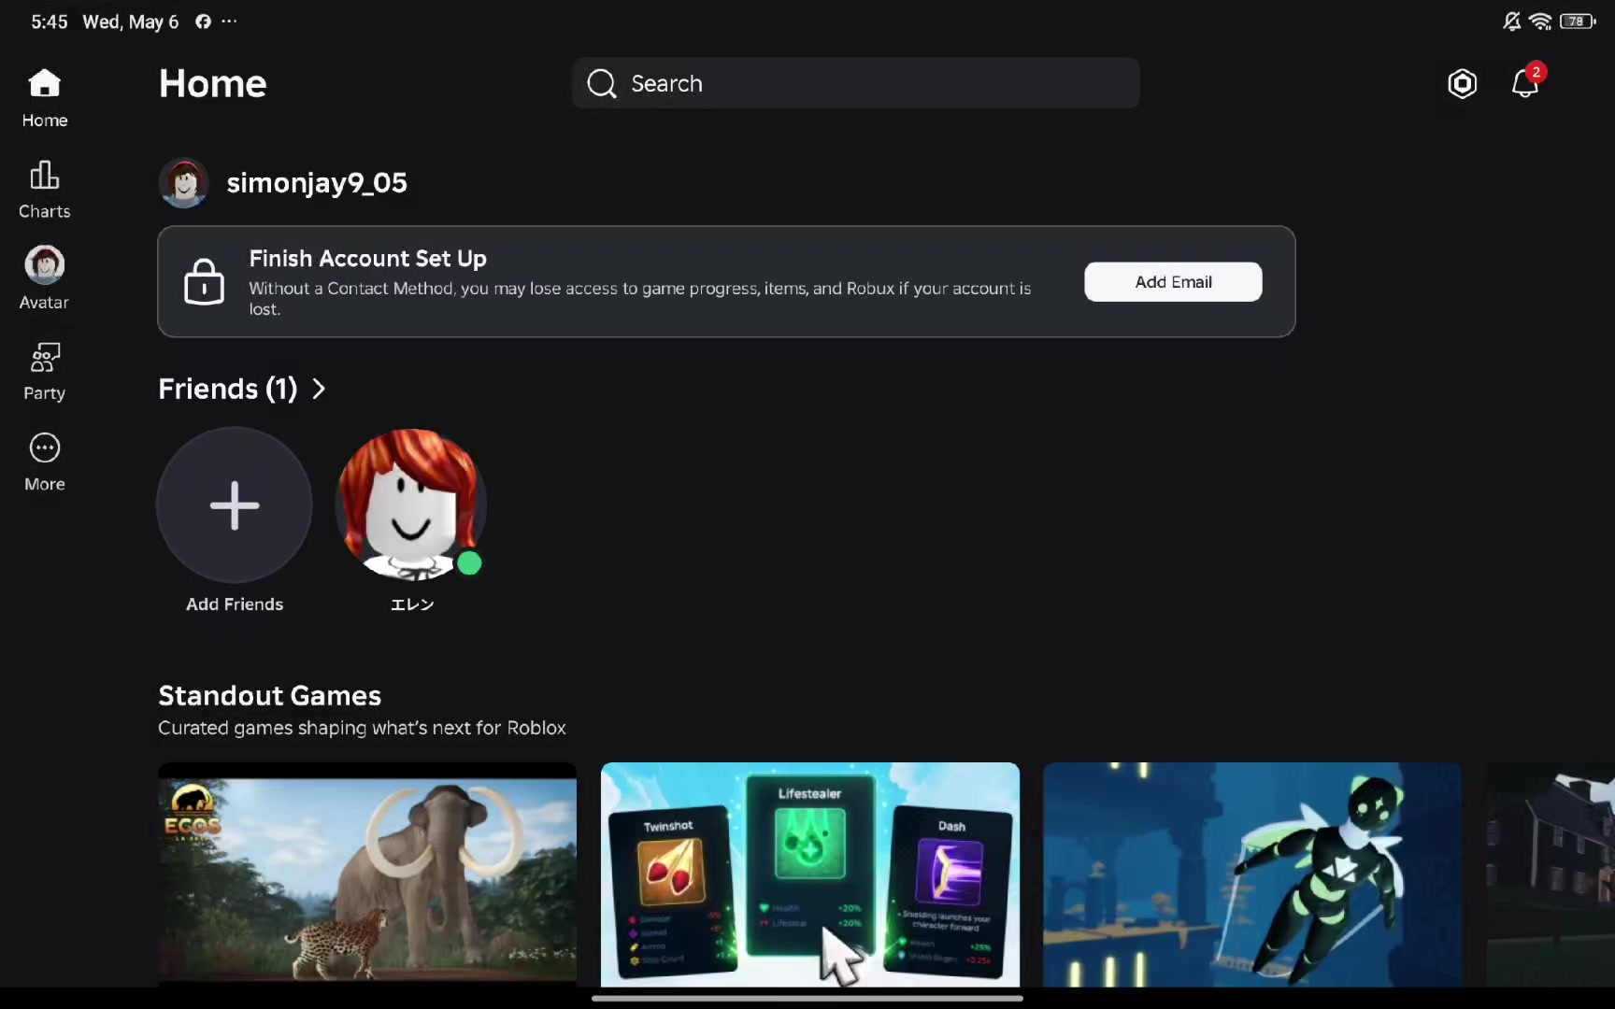Click the plus Add Friends button
Viewport: 1615px width, 1009px height.
point(235,505)
